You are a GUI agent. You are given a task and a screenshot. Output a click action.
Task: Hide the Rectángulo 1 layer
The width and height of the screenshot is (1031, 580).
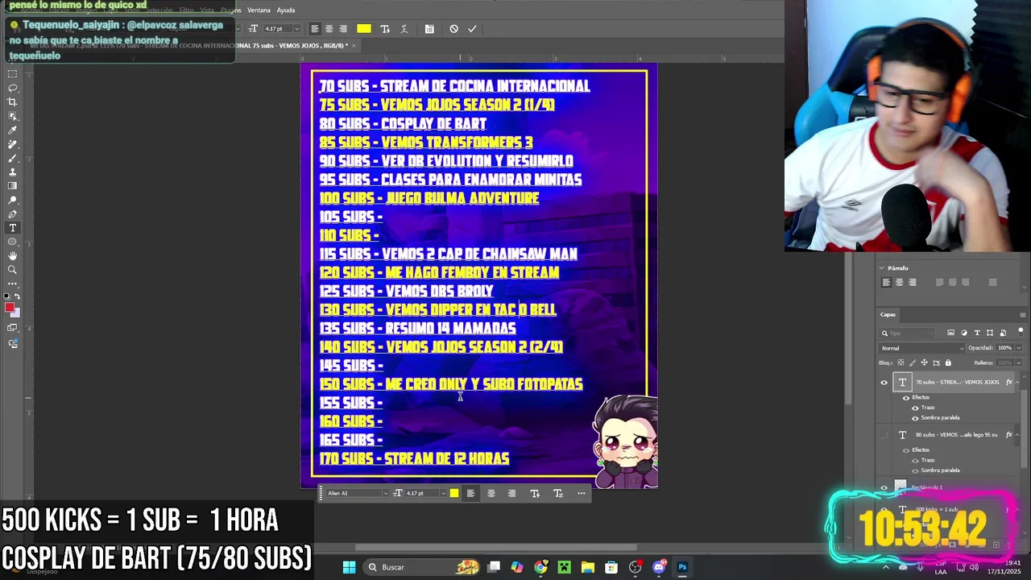click(x=884, y=487)
